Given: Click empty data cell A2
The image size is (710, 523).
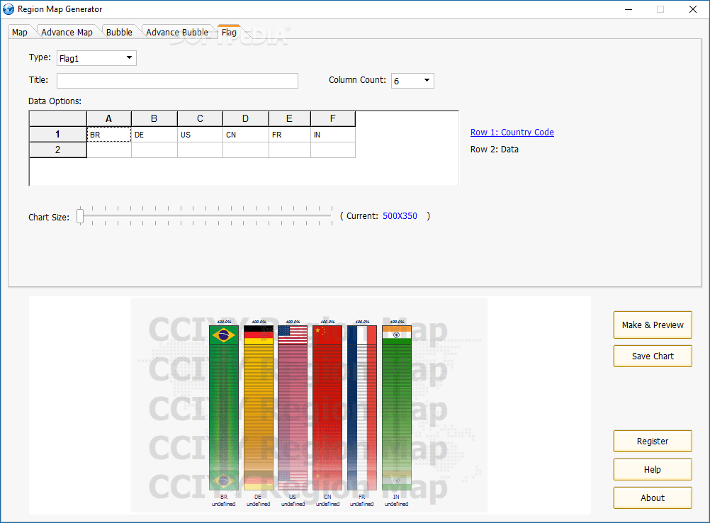Looking at the screenshot, I should coord(109,150).
